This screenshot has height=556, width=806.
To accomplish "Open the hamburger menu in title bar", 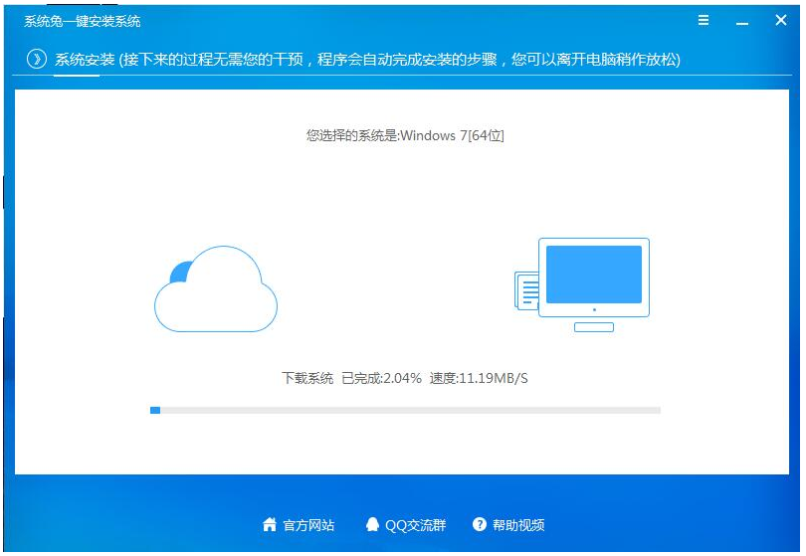I will pyautogui.click(x=704, y=20).
